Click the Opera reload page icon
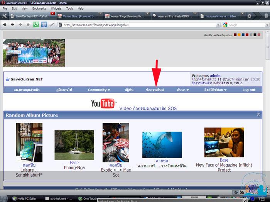The width and height of the screenshot is (270, 202). (x=36, y=25)
